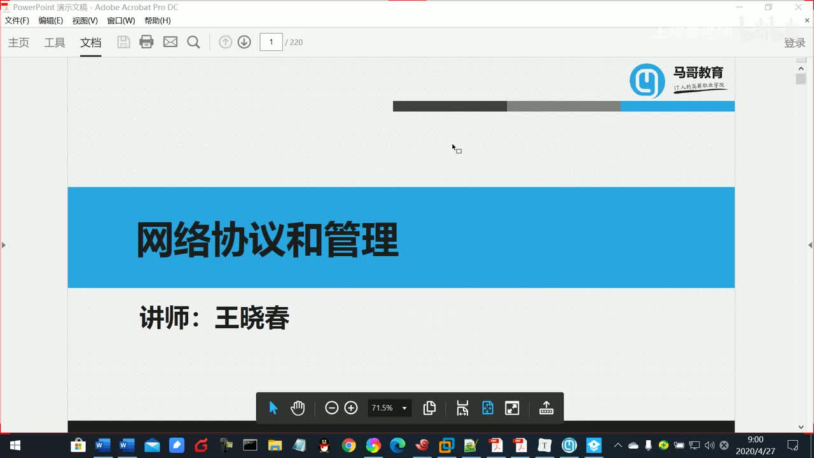Click the 讲师：王晓春 text

point(214,317)
